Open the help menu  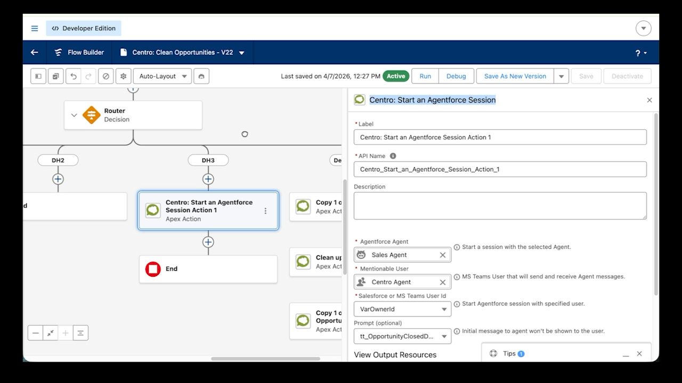pos(640,53)
